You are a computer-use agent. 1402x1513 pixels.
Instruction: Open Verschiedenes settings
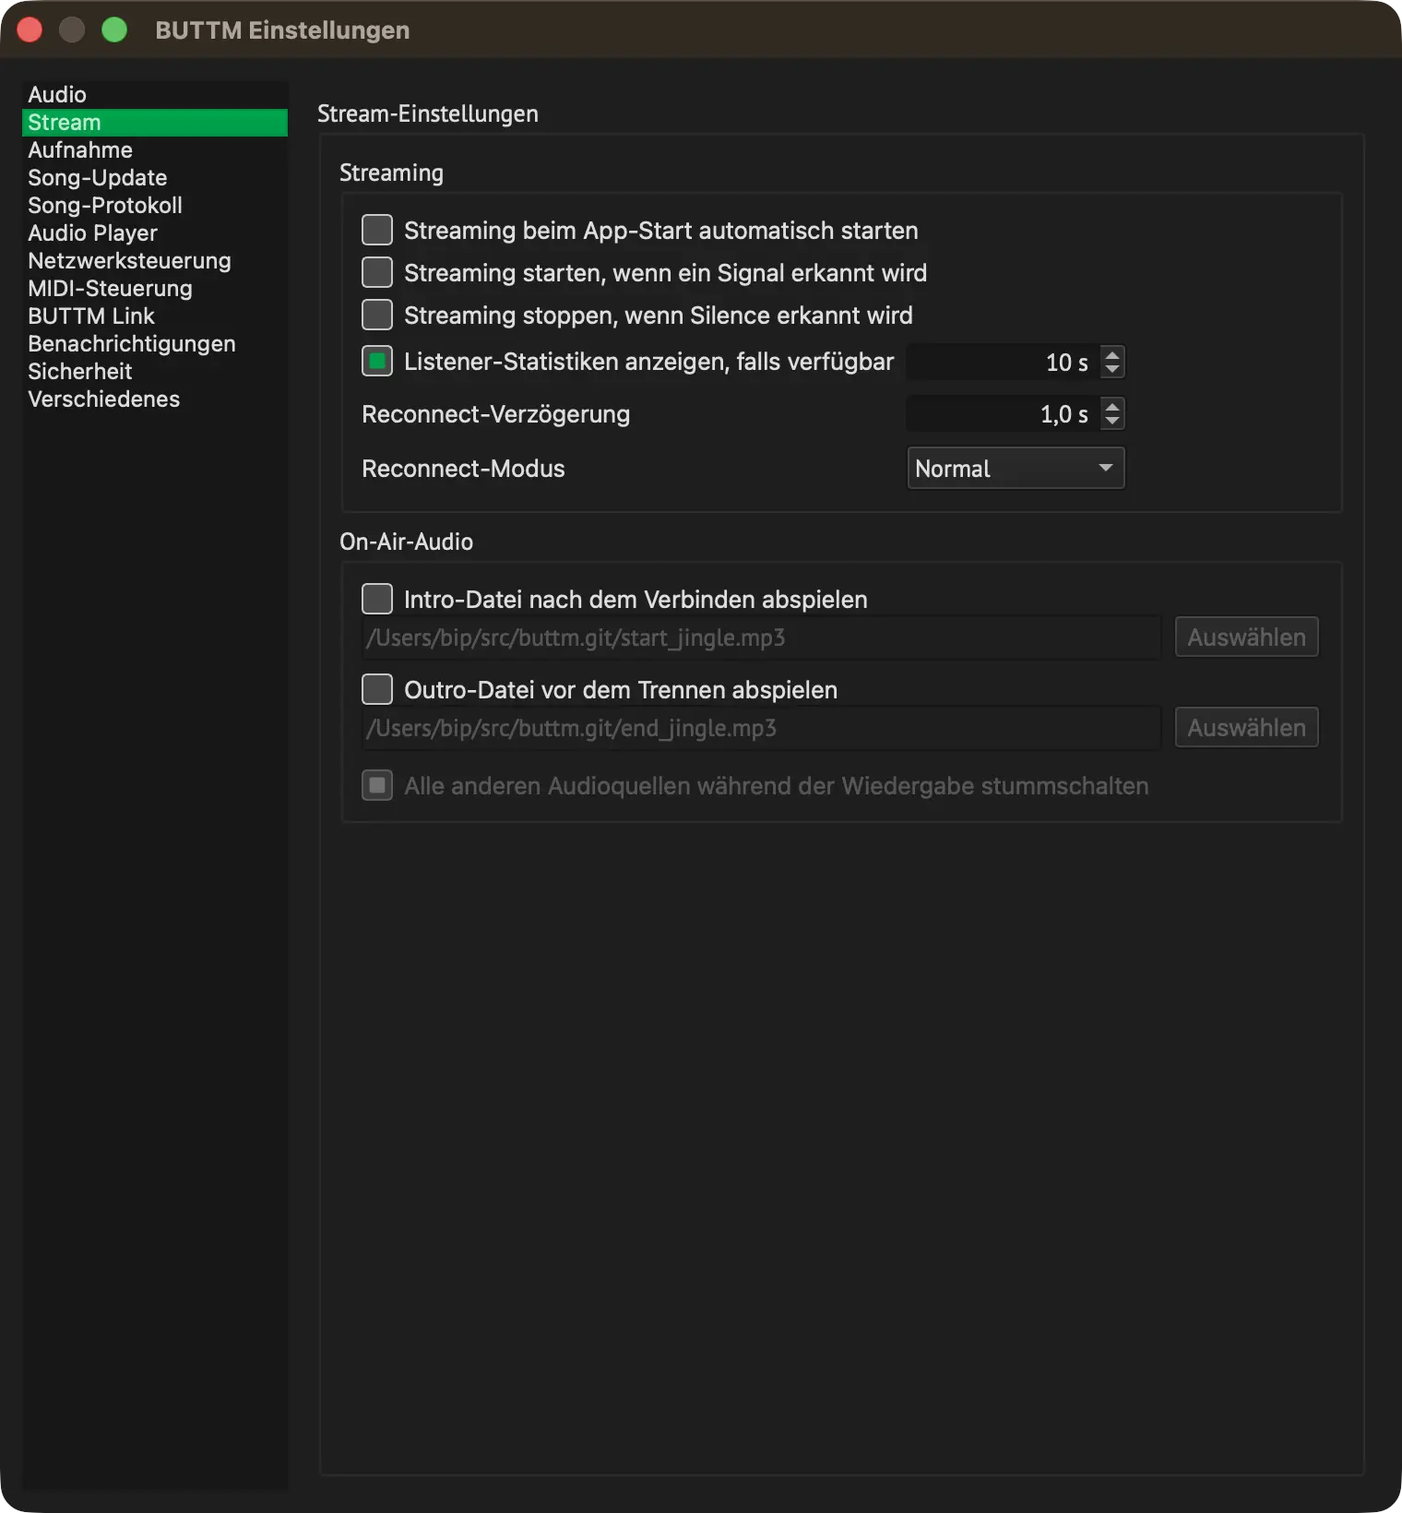pos(155,399)
